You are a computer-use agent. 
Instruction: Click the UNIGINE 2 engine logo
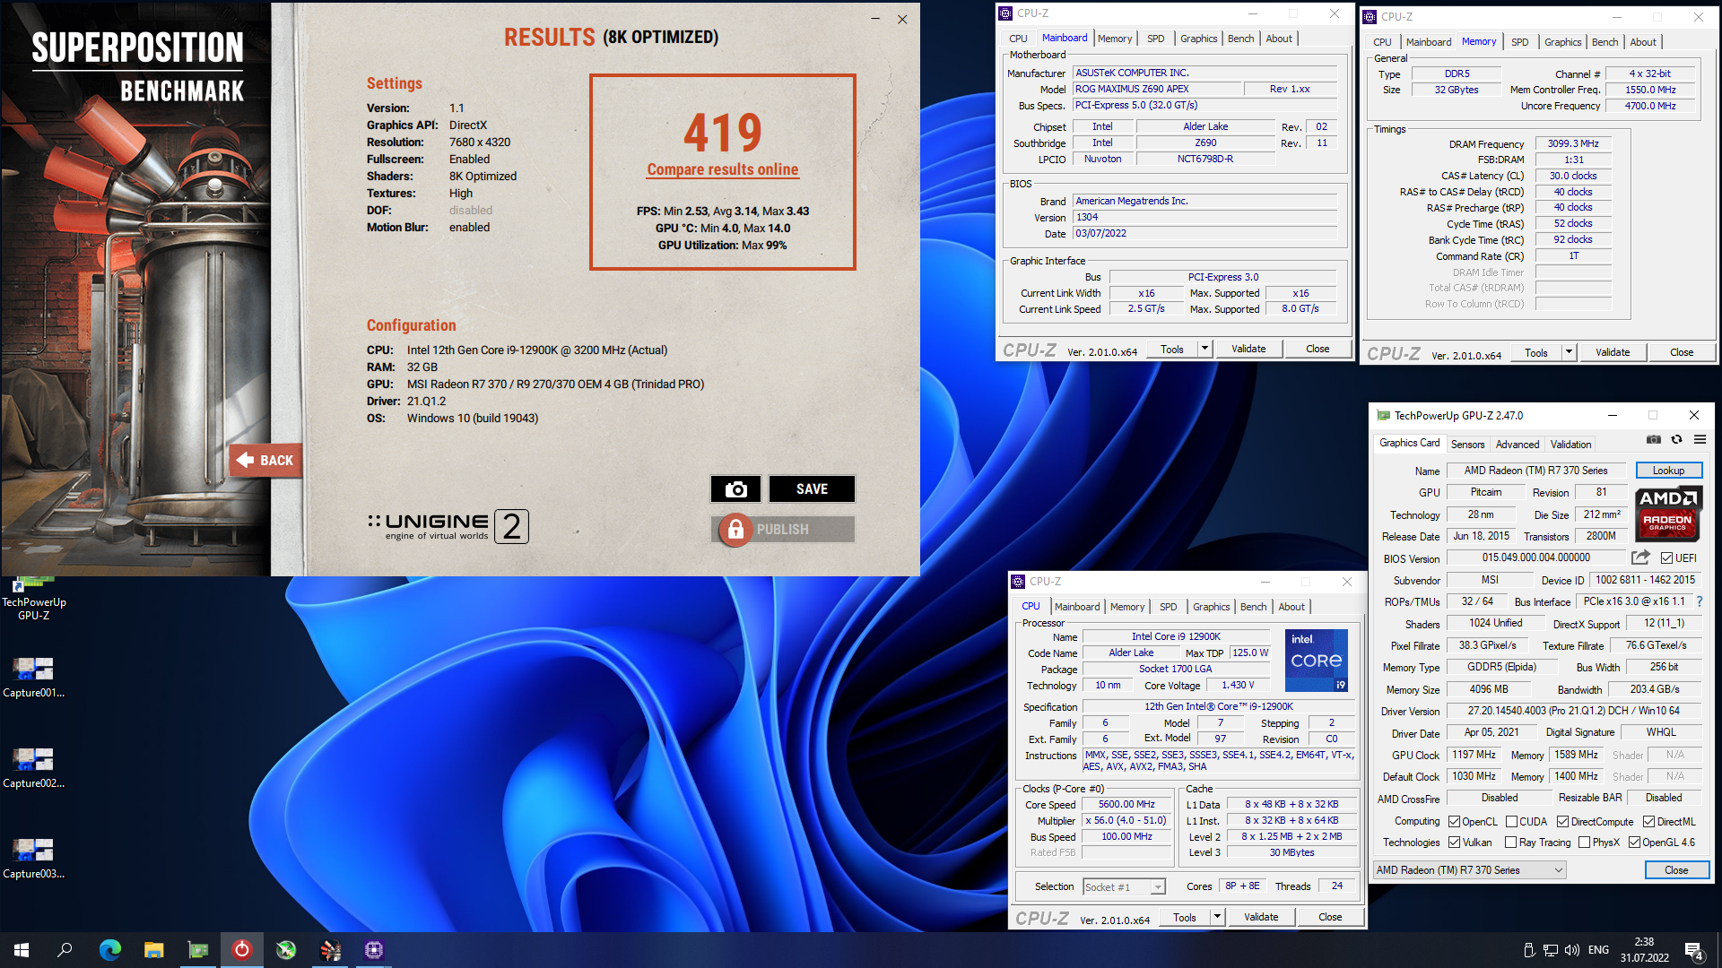click(448, 526)
